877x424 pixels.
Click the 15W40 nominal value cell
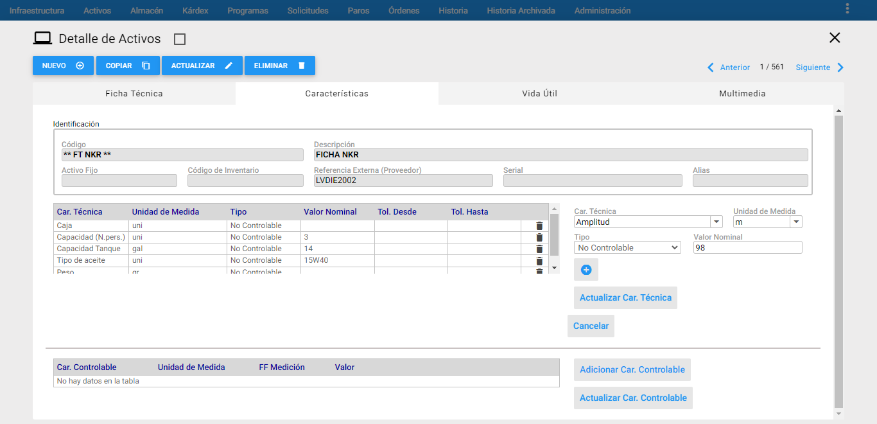coord(338,261)
